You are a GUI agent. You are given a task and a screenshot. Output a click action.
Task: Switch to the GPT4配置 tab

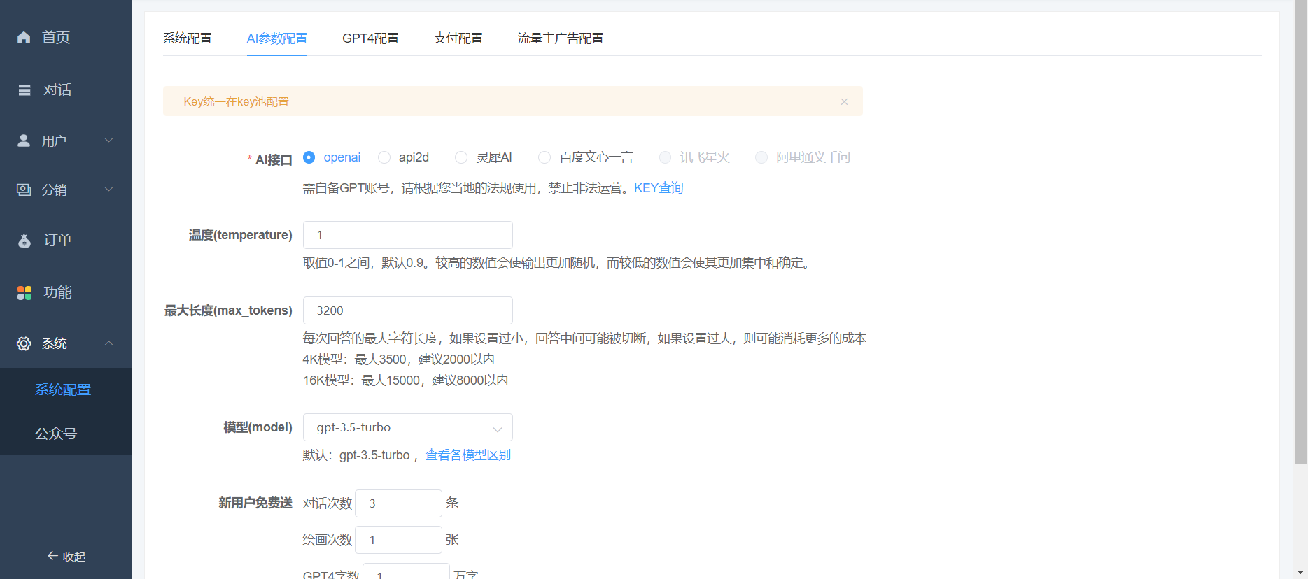[370, 38]
